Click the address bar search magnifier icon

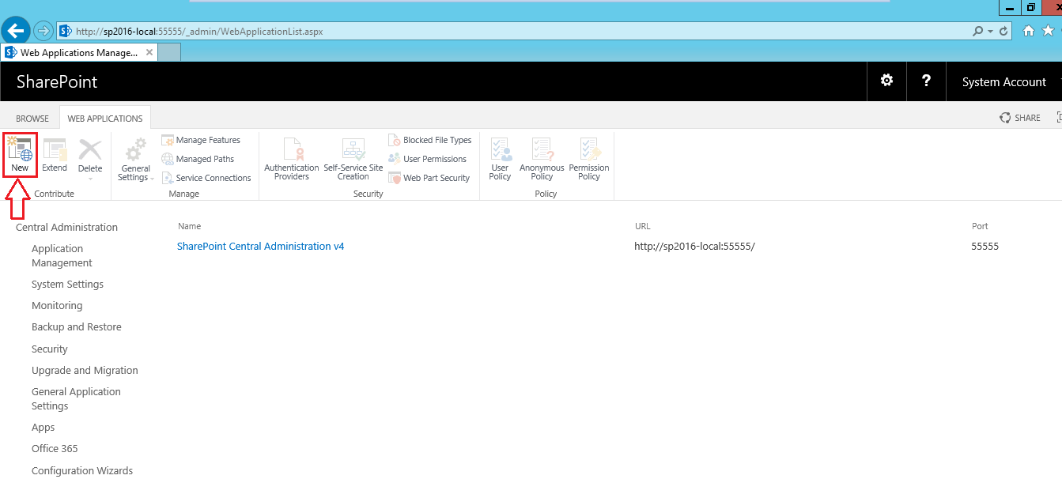click(x=978, y=32)
